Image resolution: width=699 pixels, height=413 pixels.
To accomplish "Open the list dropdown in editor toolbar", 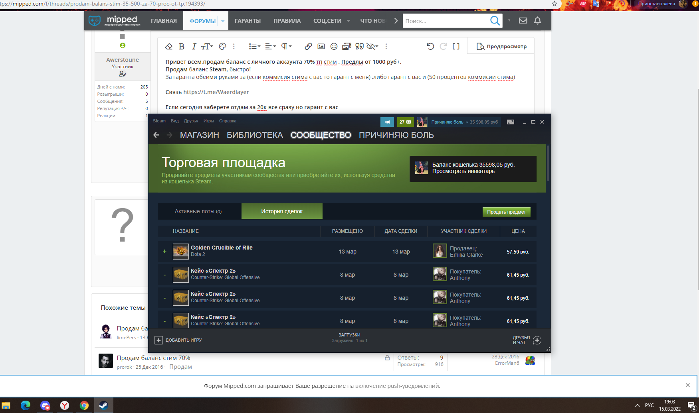I will 254,47.
